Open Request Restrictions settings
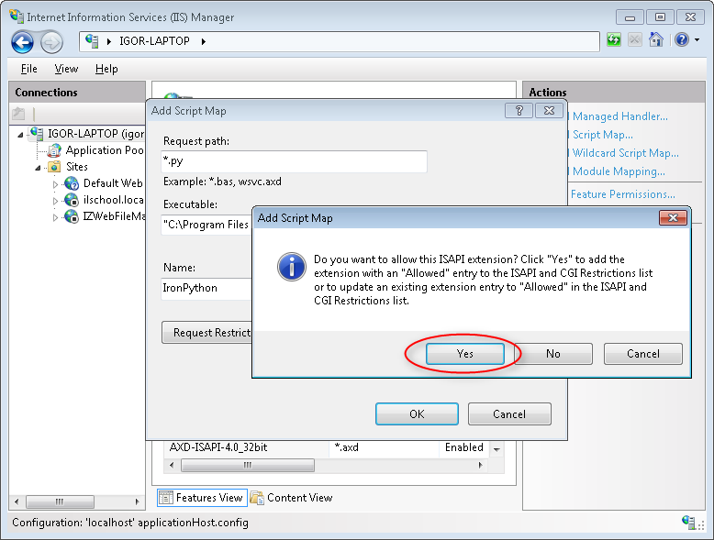This screenshot has height=540, width=714. pyautogui.click(x=207, y=333)
